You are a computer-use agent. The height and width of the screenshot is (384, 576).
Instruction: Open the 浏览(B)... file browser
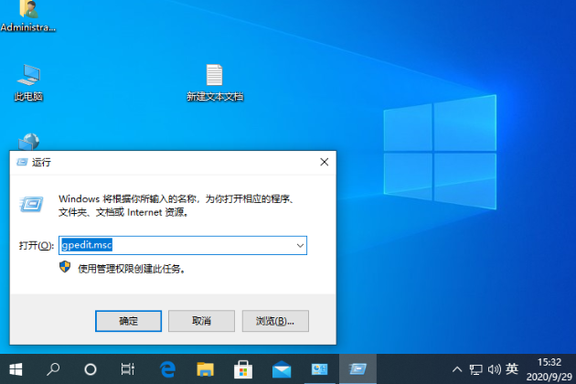coord(275,321)
